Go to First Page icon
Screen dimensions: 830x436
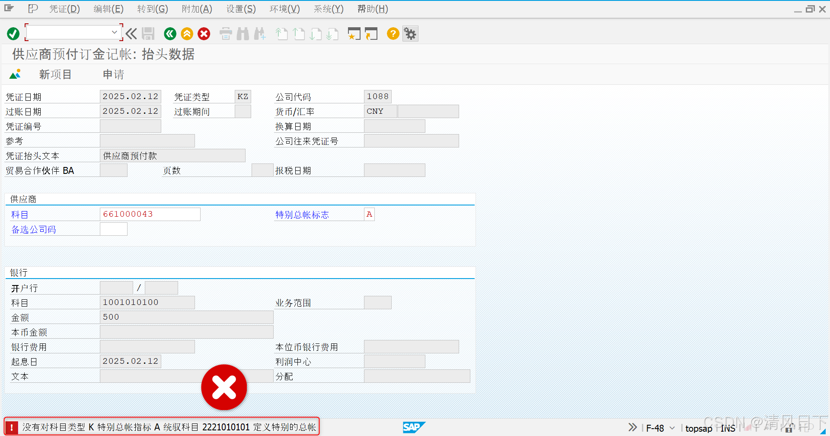point(282,34)
